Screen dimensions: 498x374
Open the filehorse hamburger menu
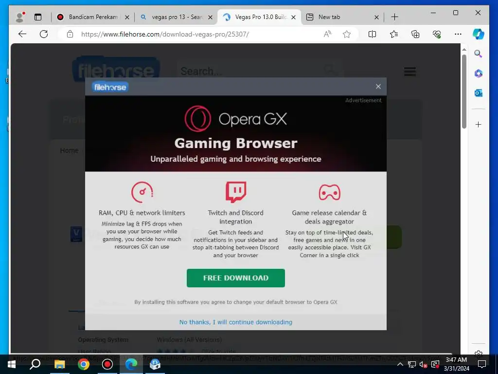(x=409, y=72)
